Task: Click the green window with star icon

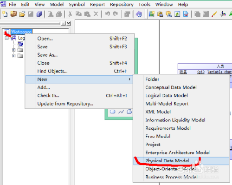Action: pyautogui.click(x=152, y=14)
